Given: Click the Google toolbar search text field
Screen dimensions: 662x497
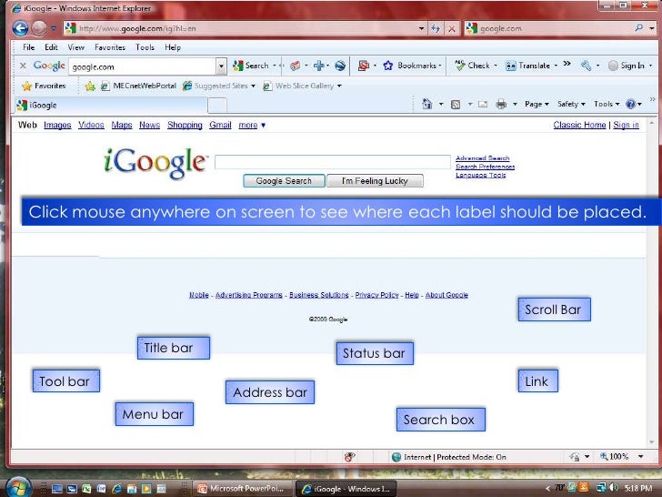Looking at the screenshot, I should coord(142,66).
